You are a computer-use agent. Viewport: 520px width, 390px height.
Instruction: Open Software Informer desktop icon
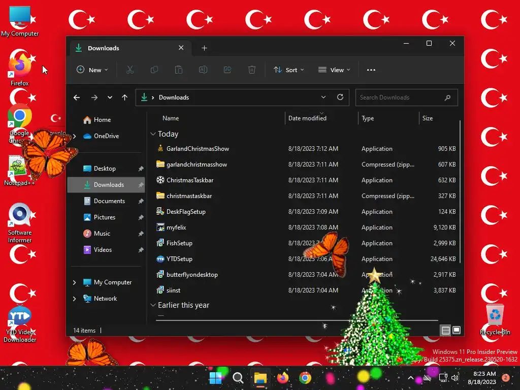click(x=20, y=223)
